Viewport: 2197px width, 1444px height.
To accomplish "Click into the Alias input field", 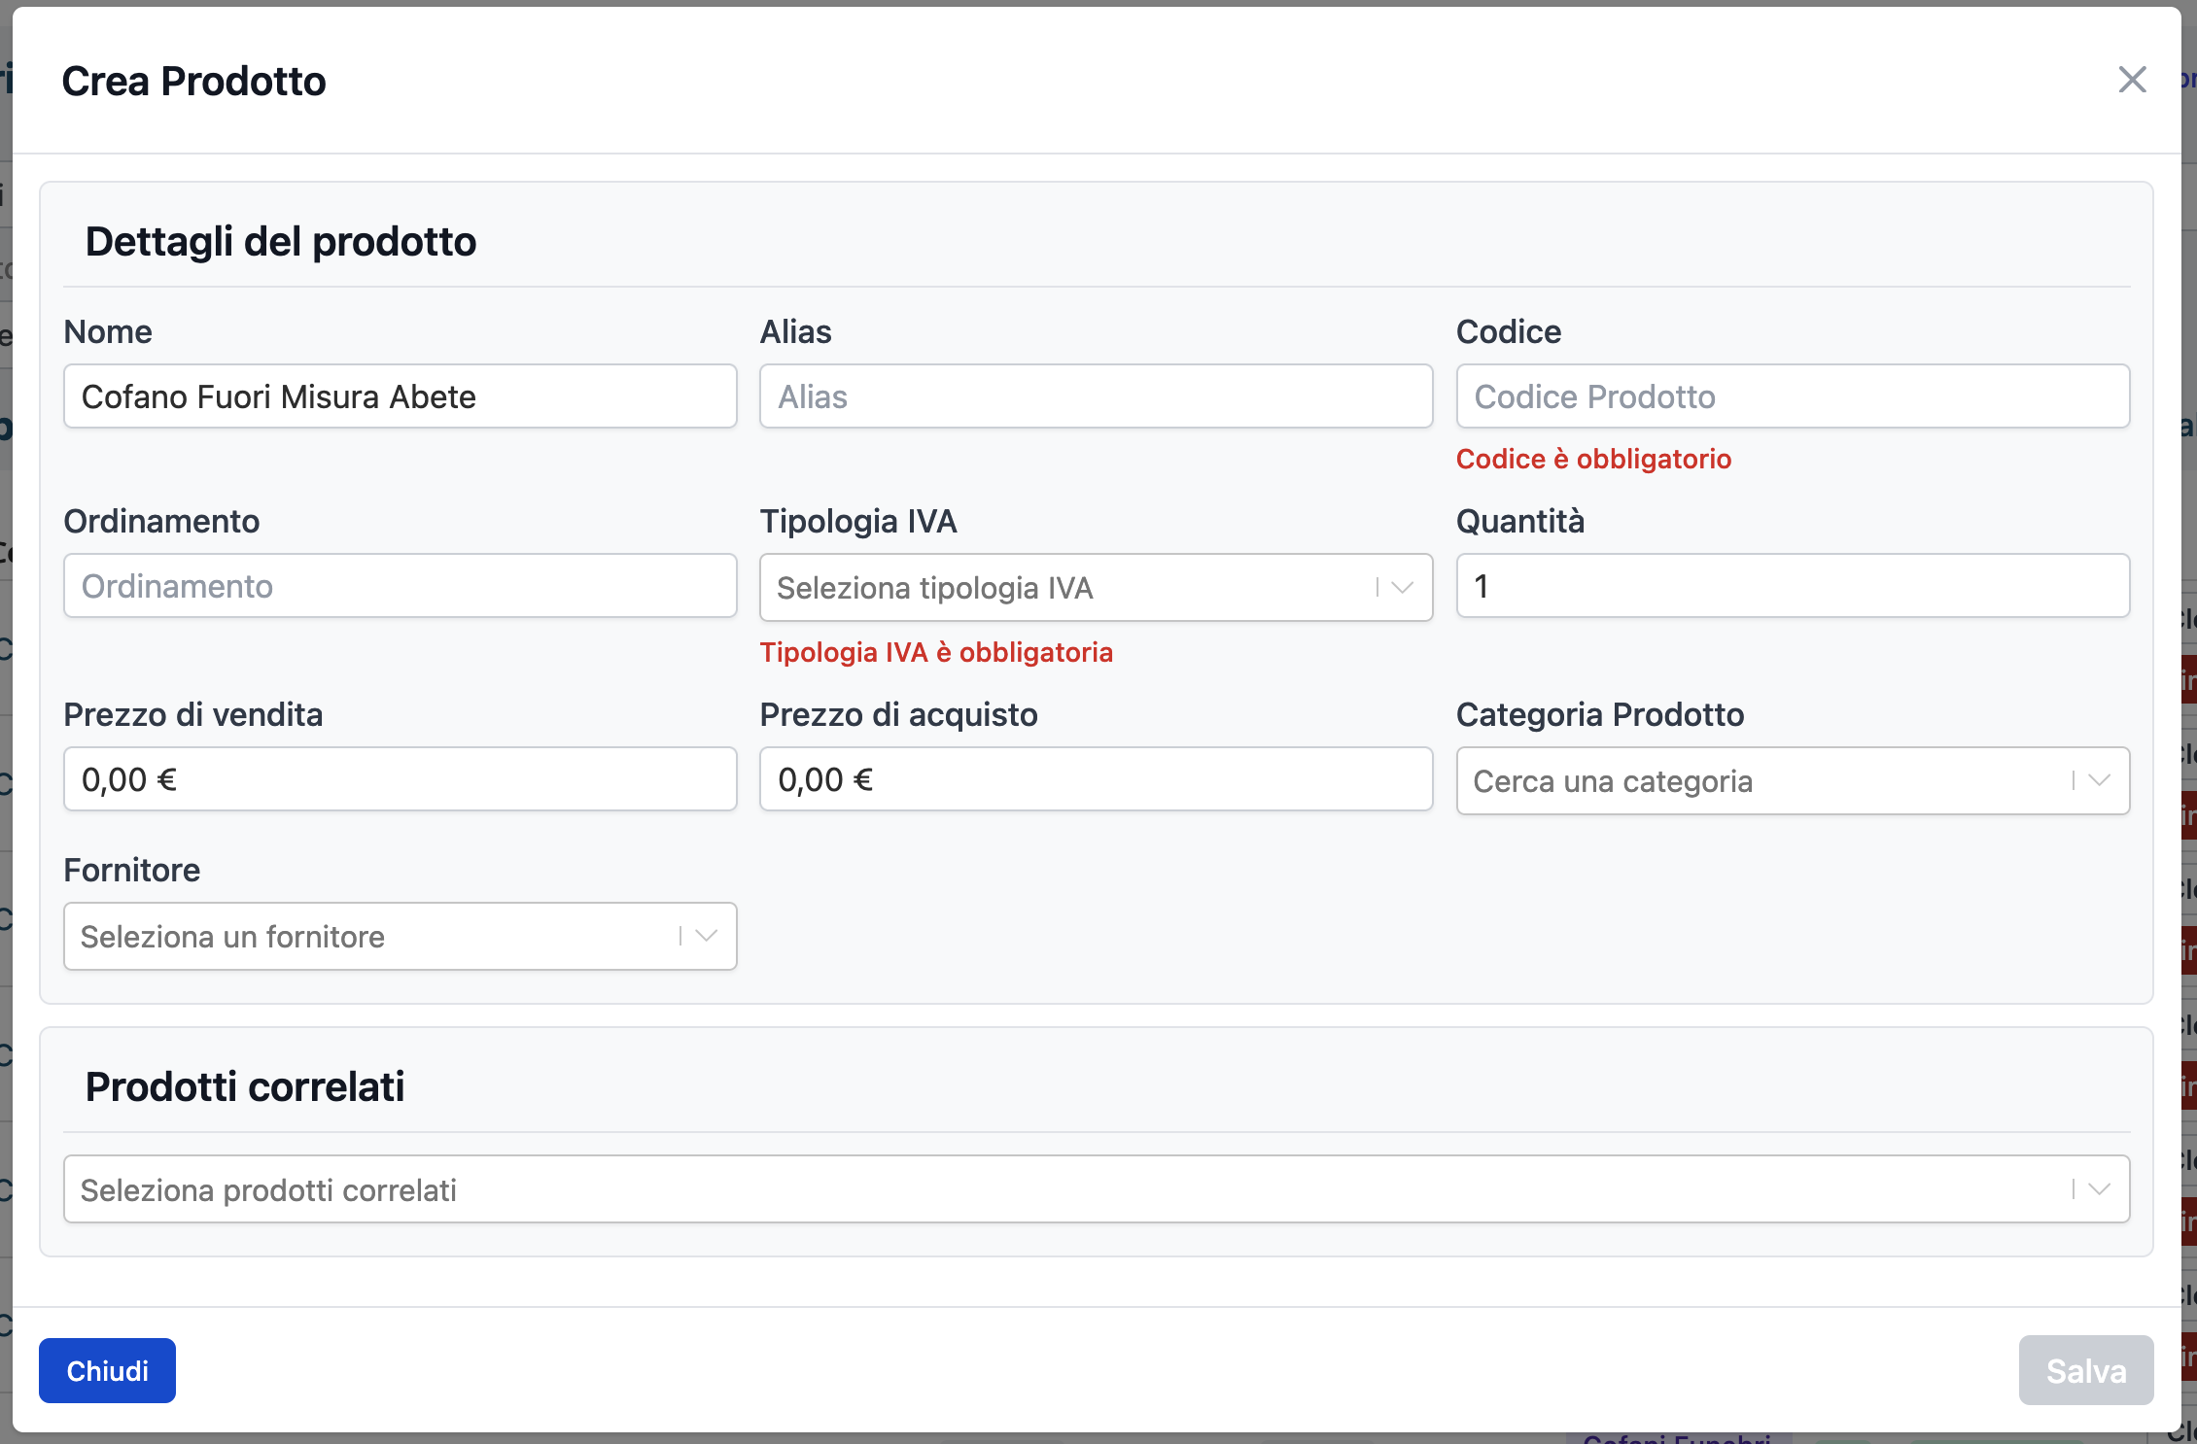I will (1096, 396).
